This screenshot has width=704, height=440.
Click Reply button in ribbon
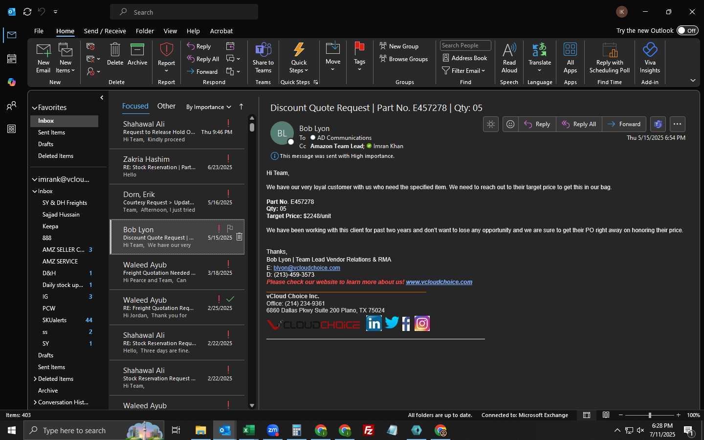point(199,46)
